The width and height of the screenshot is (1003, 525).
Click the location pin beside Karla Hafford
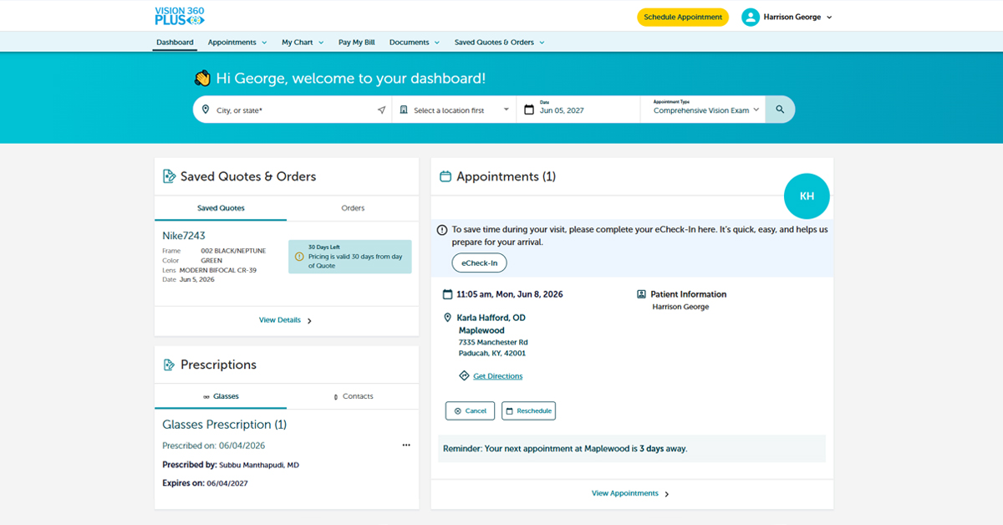pyautogui.click(x=448, y=318)
